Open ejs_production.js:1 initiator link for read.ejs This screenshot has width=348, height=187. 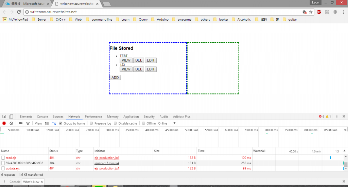click(107, 158)
